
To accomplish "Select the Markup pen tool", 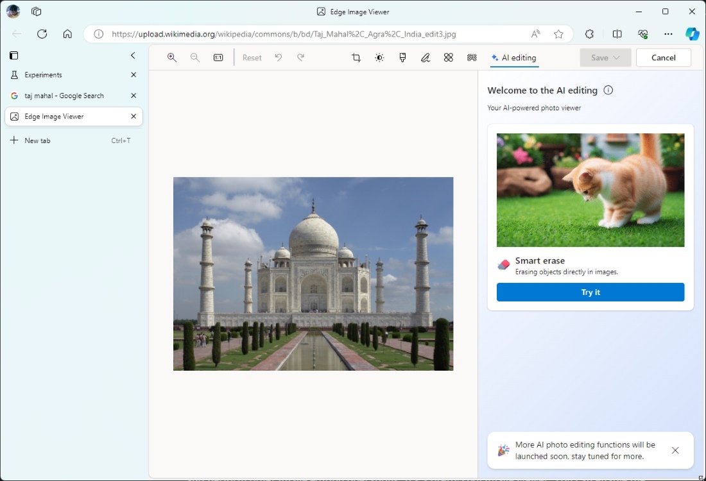I will 425,57.
